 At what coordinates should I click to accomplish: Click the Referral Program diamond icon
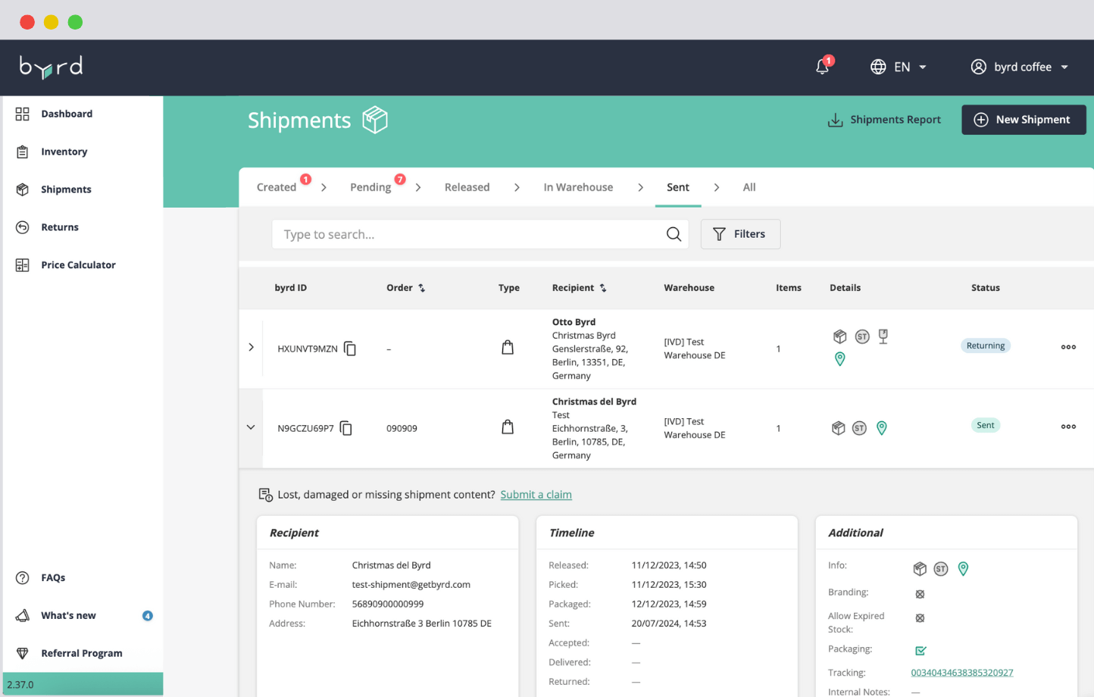click(23, 653)
